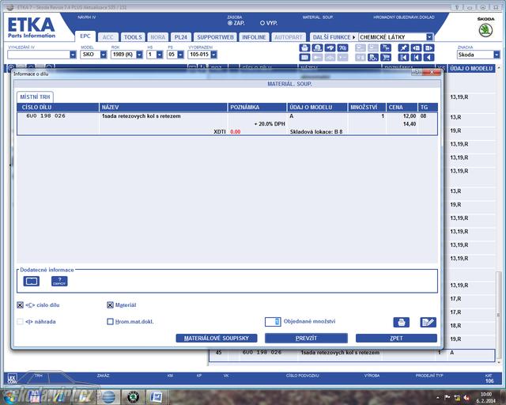Click the book icon in the toolbar's second row

click(304, 58)
